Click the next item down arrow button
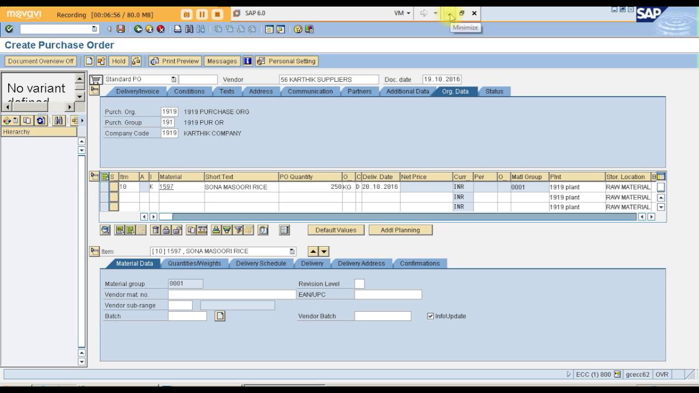 (x=324, y=252)
